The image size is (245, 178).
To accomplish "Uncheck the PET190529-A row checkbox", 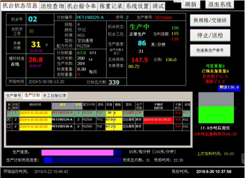I will (9, 120).
